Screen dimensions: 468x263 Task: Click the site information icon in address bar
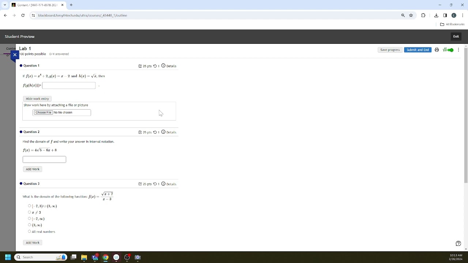pos(33,15)
